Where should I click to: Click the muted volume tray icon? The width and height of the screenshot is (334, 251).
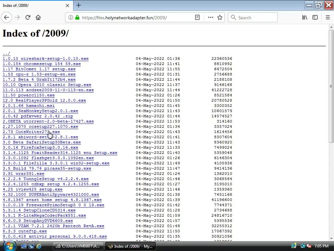(x=309, y=246)
